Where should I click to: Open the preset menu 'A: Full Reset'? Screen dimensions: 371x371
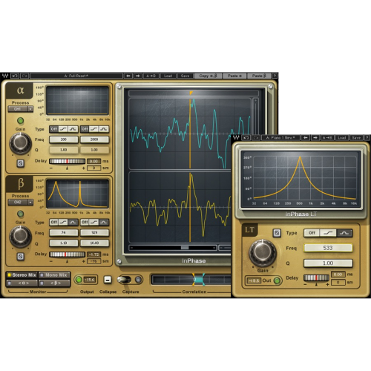pyautogui.click(x=76, y=76)
